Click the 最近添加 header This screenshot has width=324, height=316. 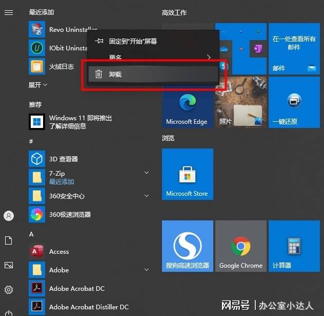pyautogui.click(x=42, y=12)
